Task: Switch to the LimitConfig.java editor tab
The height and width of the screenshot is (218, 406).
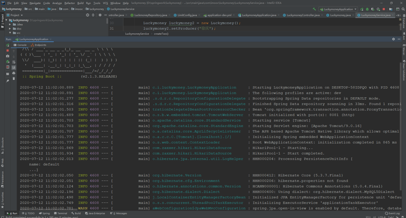Action: (185, 15)
